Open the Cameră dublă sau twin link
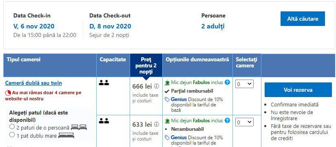This screenshot has width=336, height=147. point(33,83)
